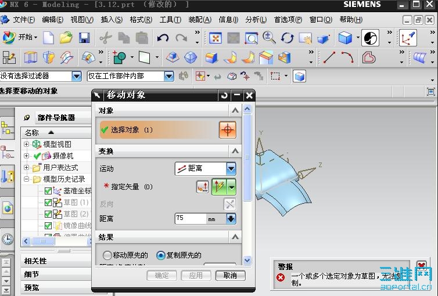Viewport: 438px width, 296px height.
Task: Click the 取消 button
Action: tap(231, 276)
